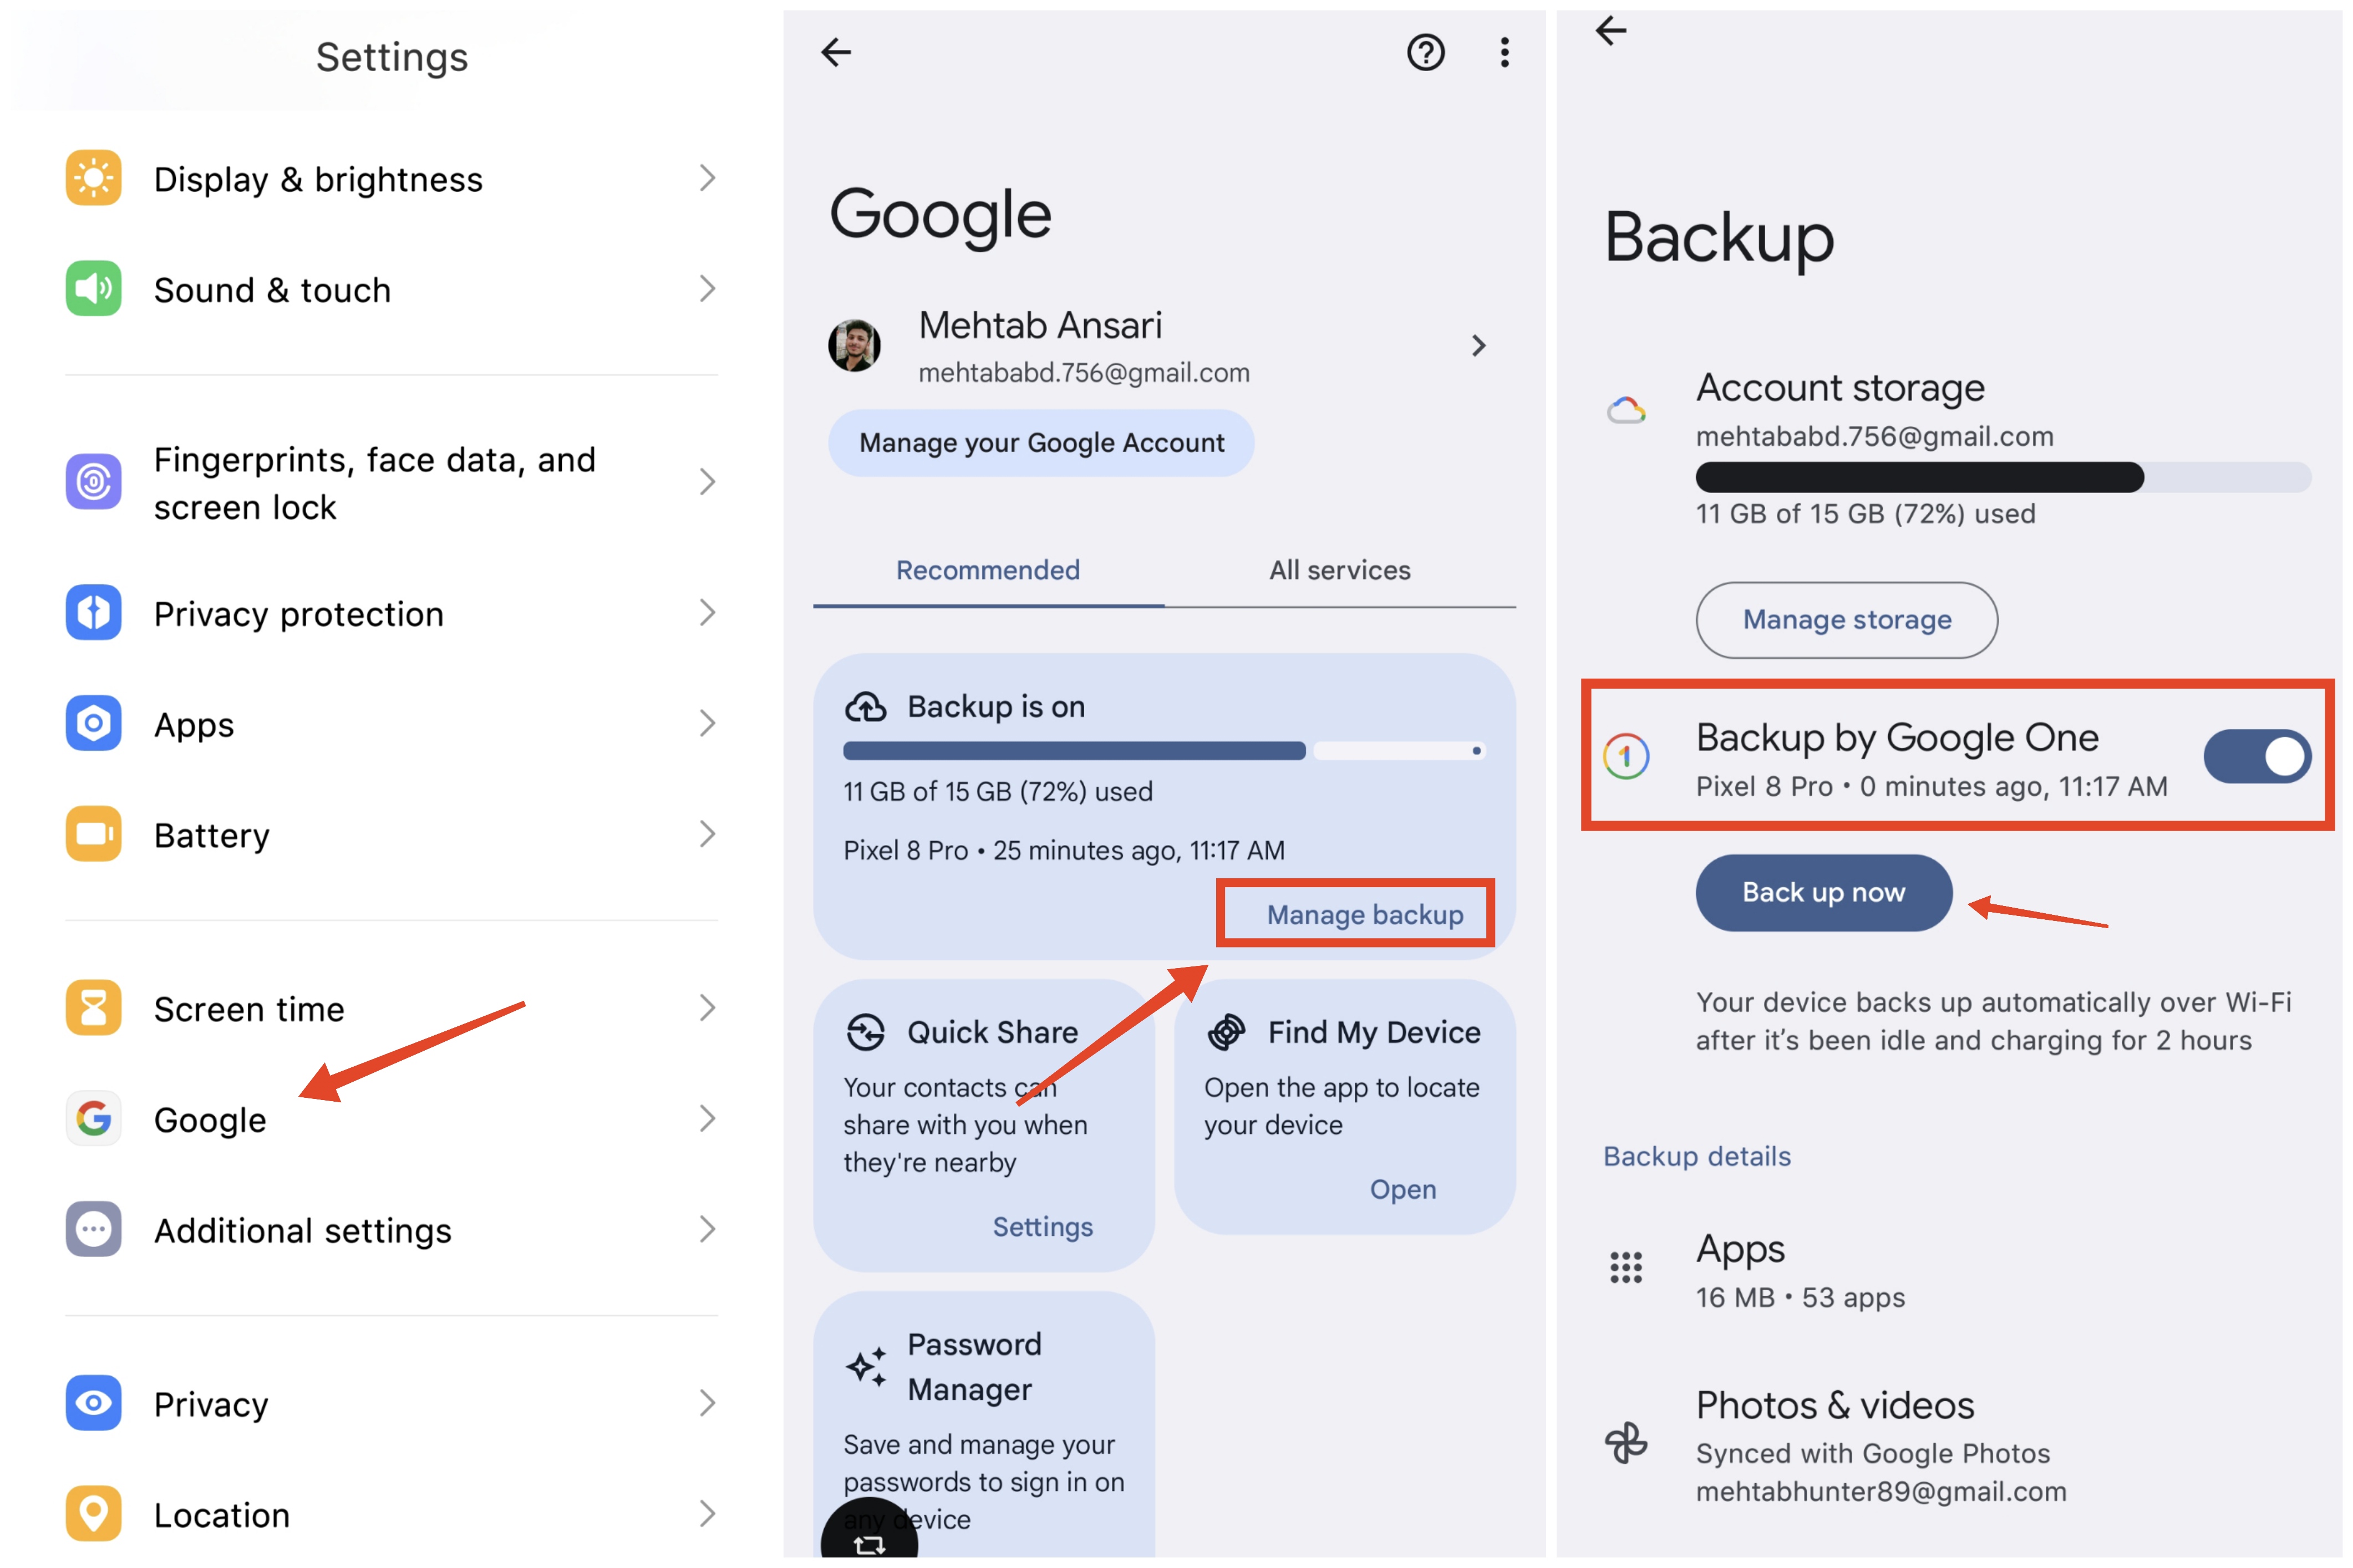The image size is (2353, 1568).
Task: Expand Google settings row chevron
Action: [707, 1118]
